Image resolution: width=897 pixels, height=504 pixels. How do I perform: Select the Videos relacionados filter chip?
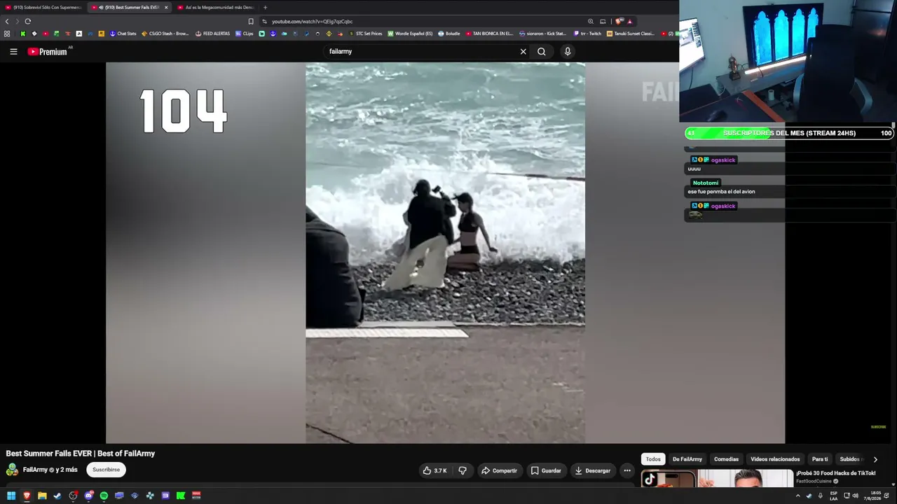[775, 459]
